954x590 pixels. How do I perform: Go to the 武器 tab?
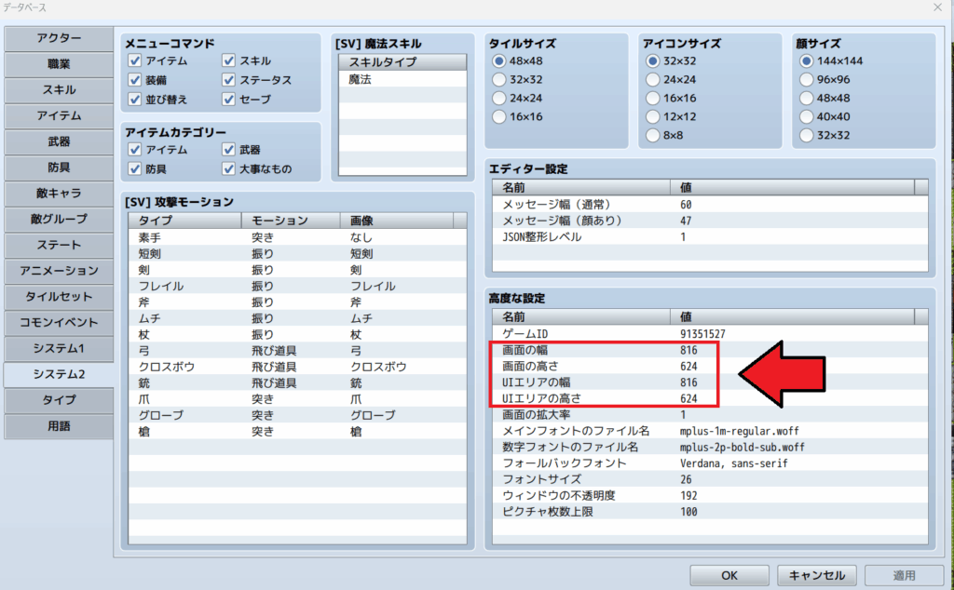coord(59,141)
